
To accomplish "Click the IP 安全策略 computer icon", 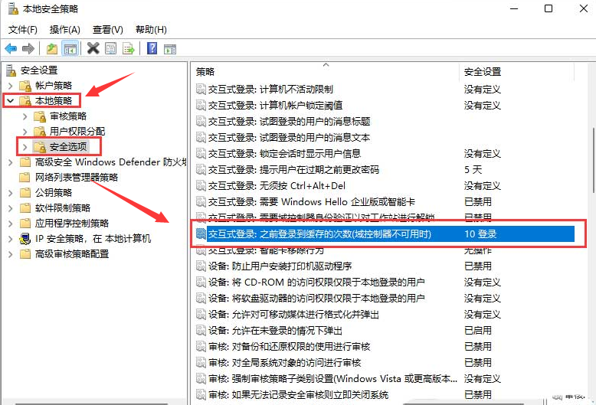I will click(25, 239).
